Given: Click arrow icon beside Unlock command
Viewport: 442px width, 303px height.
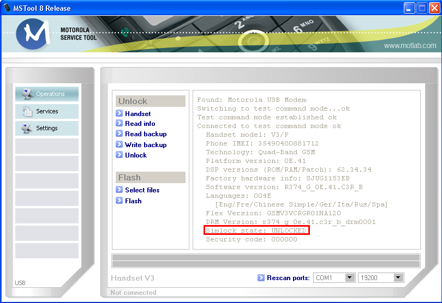Looking at the screenshot, I should click(x=120, y=155).
